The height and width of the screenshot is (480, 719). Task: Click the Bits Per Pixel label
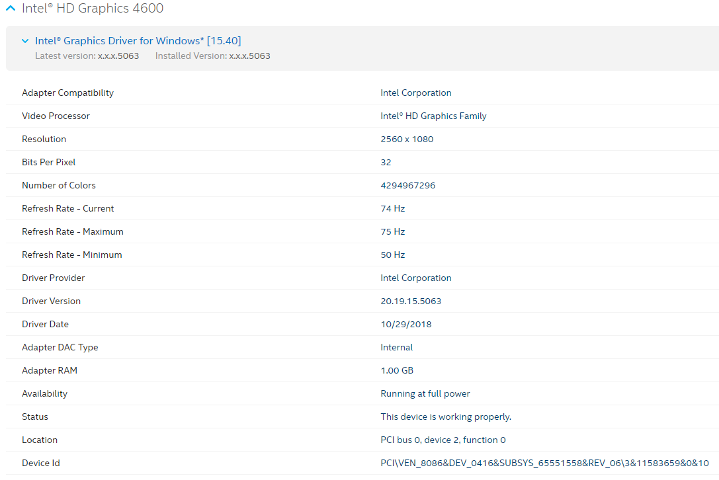pos(48,162)
